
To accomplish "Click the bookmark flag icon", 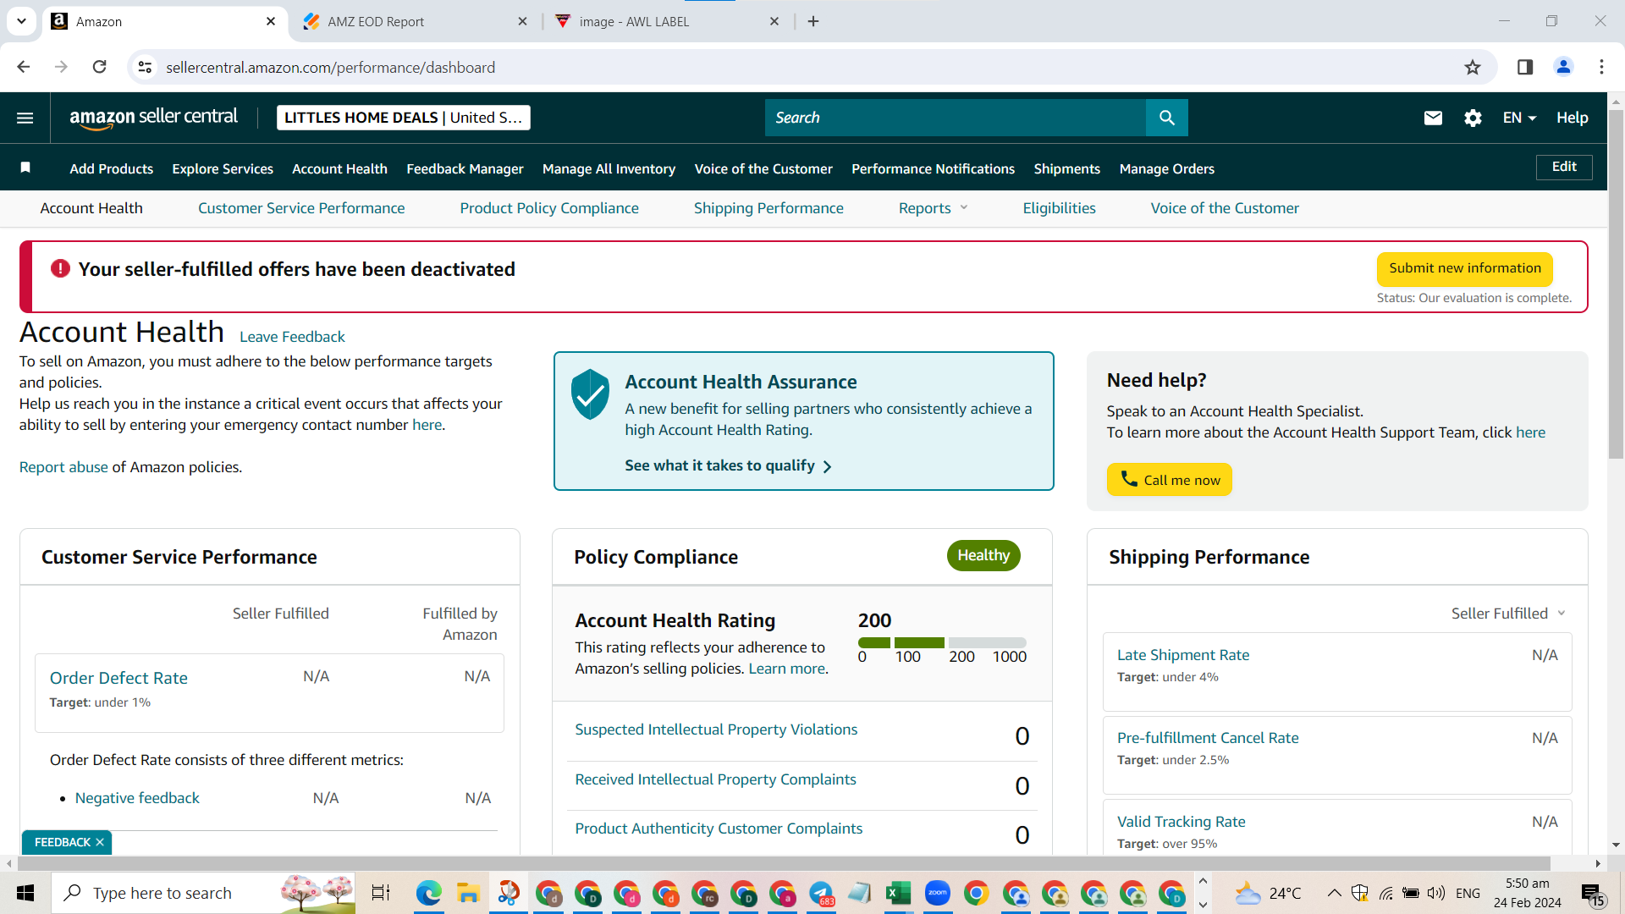I will point(25,168).
